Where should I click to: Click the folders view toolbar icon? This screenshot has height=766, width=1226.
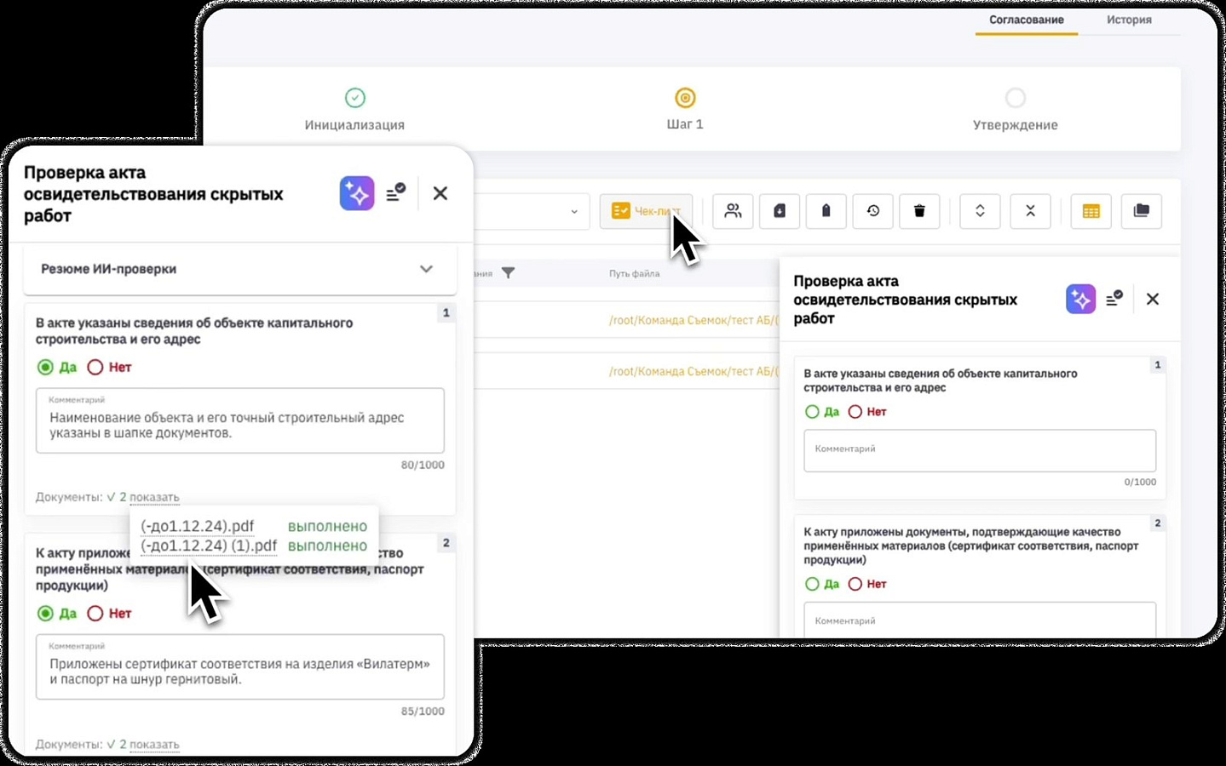[x=1142, y=211]
